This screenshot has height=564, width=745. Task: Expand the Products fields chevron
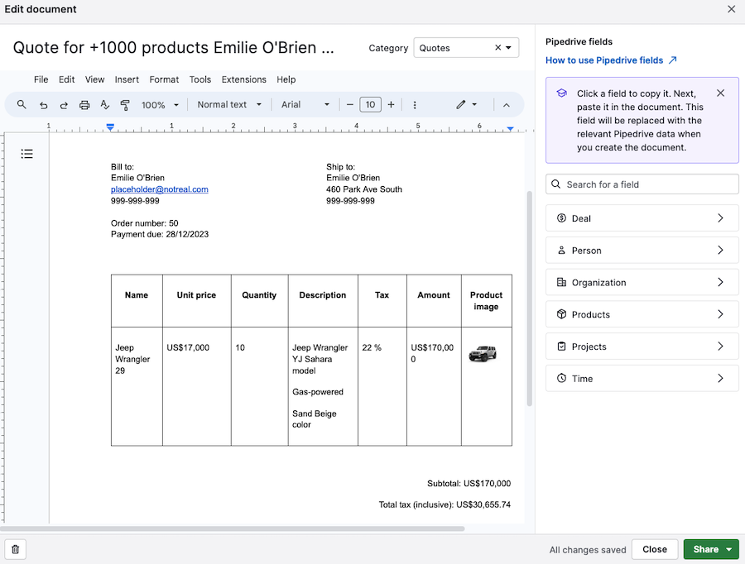[x=720, y=314]
